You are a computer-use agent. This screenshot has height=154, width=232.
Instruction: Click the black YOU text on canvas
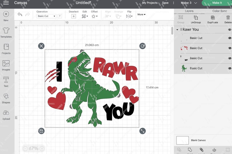pyautogui.click(x=119, y=111)
